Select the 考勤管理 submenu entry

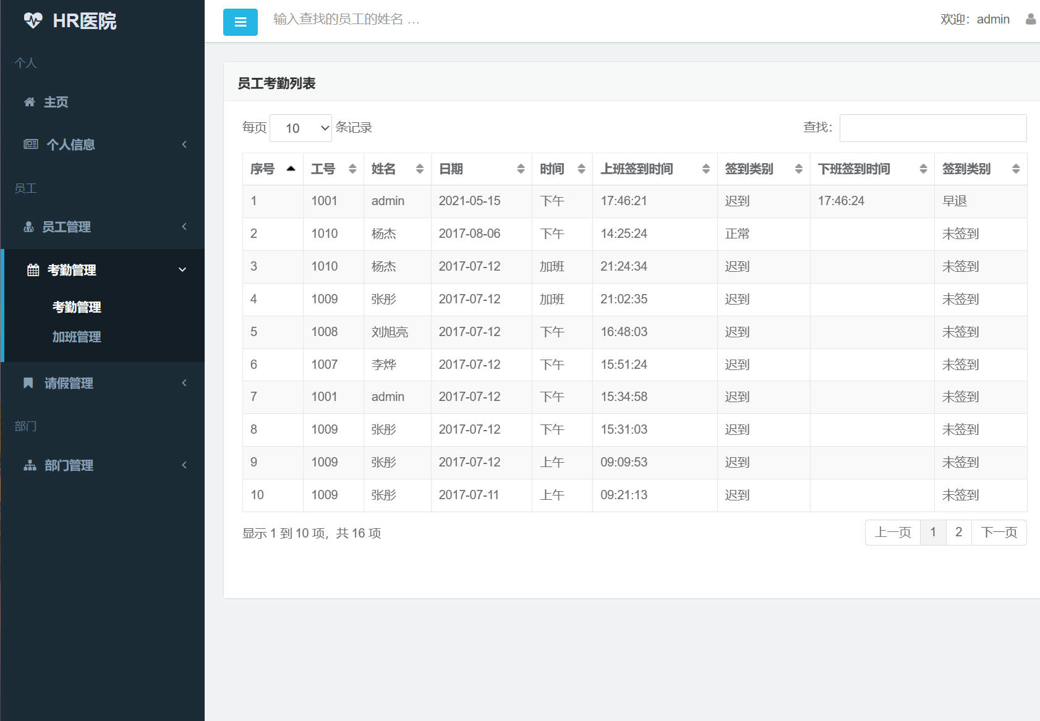click(x=75, y=307)
